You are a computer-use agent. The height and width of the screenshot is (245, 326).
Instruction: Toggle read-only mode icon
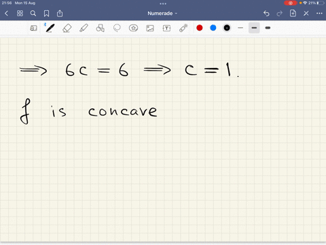pos(33,28)
